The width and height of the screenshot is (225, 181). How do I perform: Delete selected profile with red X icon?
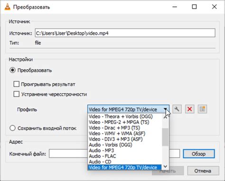pyautogui.click(x=189, y=109)
